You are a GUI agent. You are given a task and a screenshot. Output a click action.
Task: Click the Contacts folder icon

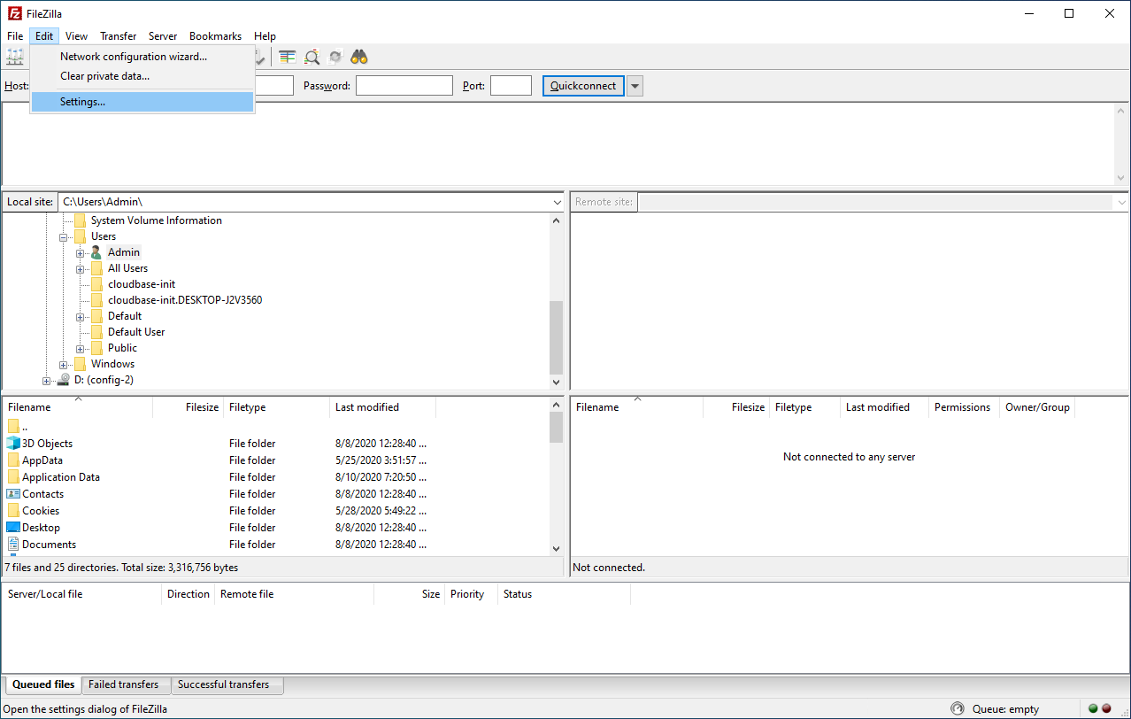tap(13, 494)
